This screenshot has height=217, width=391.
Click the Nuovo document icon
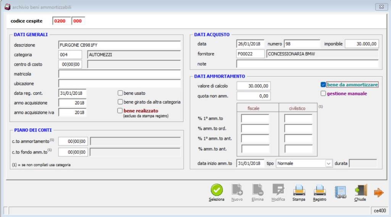tap(237, 190)
